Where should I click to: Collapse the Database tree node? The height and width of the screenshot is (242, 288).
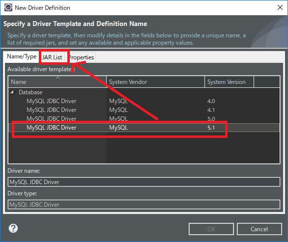click(x=12, y=92)
